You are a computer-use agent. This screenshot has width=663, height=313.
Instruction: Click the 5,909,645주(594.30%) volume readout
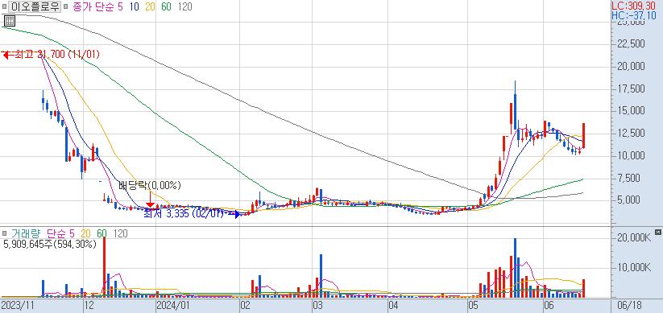pyautogui.click(x=49, y=244)
